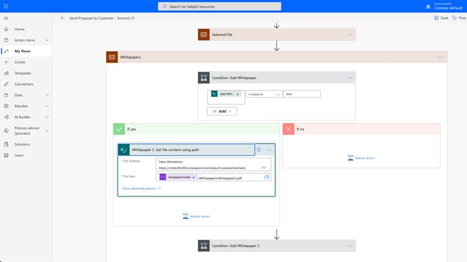Click the Data icon in the sidebar
Screen dimensions: 467x262
point(6,95)
